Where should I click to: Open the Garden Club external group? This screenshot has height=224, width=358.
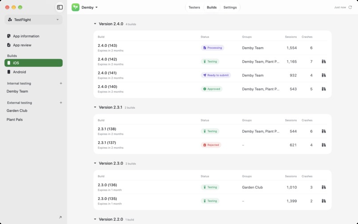click(17, 110)
